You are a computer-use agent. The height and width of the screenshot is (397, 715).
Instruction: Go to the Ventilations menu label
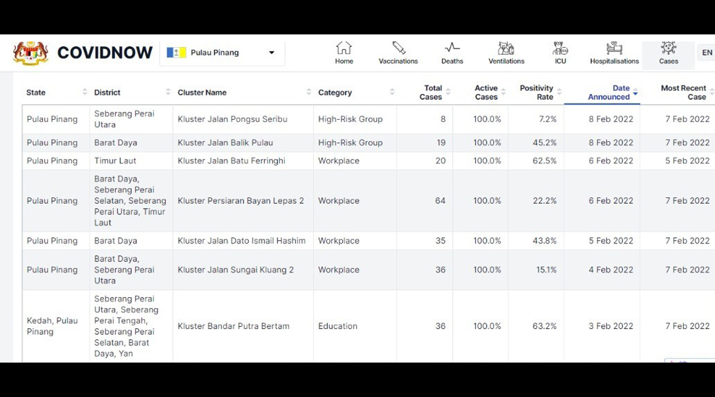[506, 61]
